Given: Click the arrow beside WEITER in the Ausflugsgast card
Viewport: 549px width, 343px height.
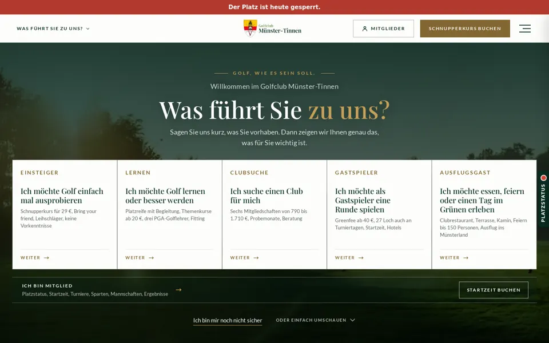Looking at the screenshot, I should [466, 258].
